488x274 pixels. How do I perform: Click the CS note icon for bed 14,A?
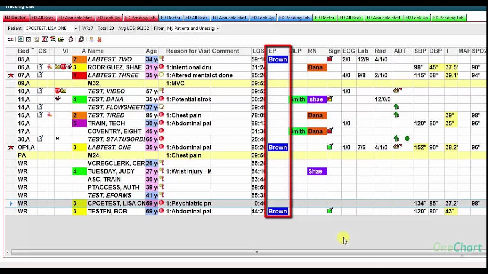[x=40, y=107]
